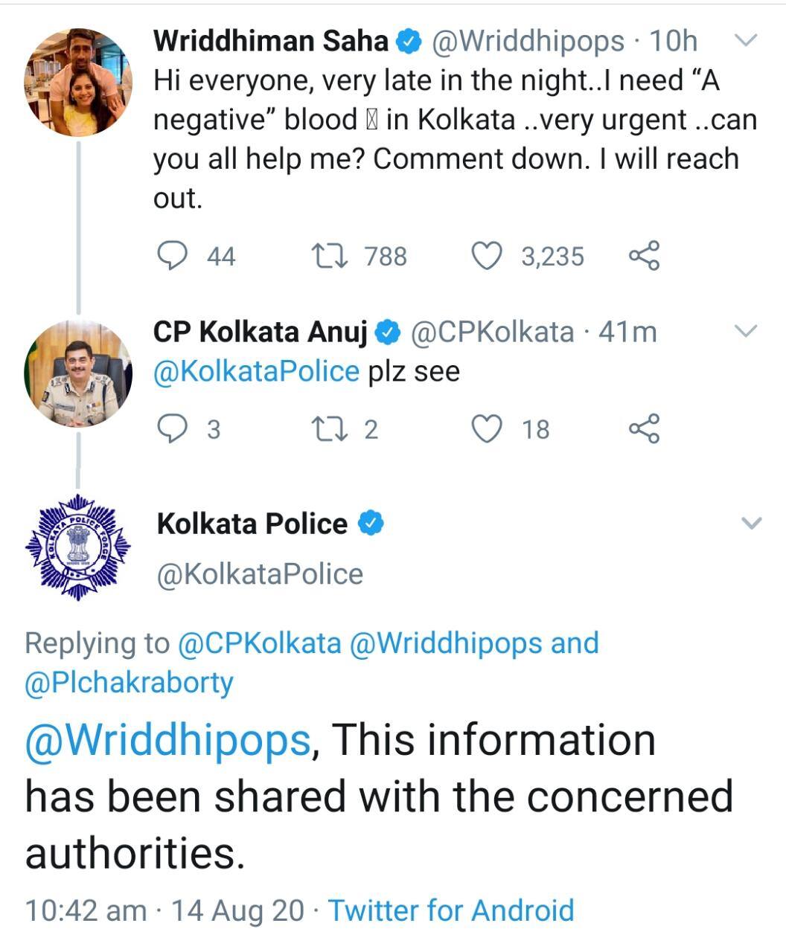Image resolution: width=786 pixels, height=952 pixels.
Task: Click Twitter for Android source link
Action: 451,910
